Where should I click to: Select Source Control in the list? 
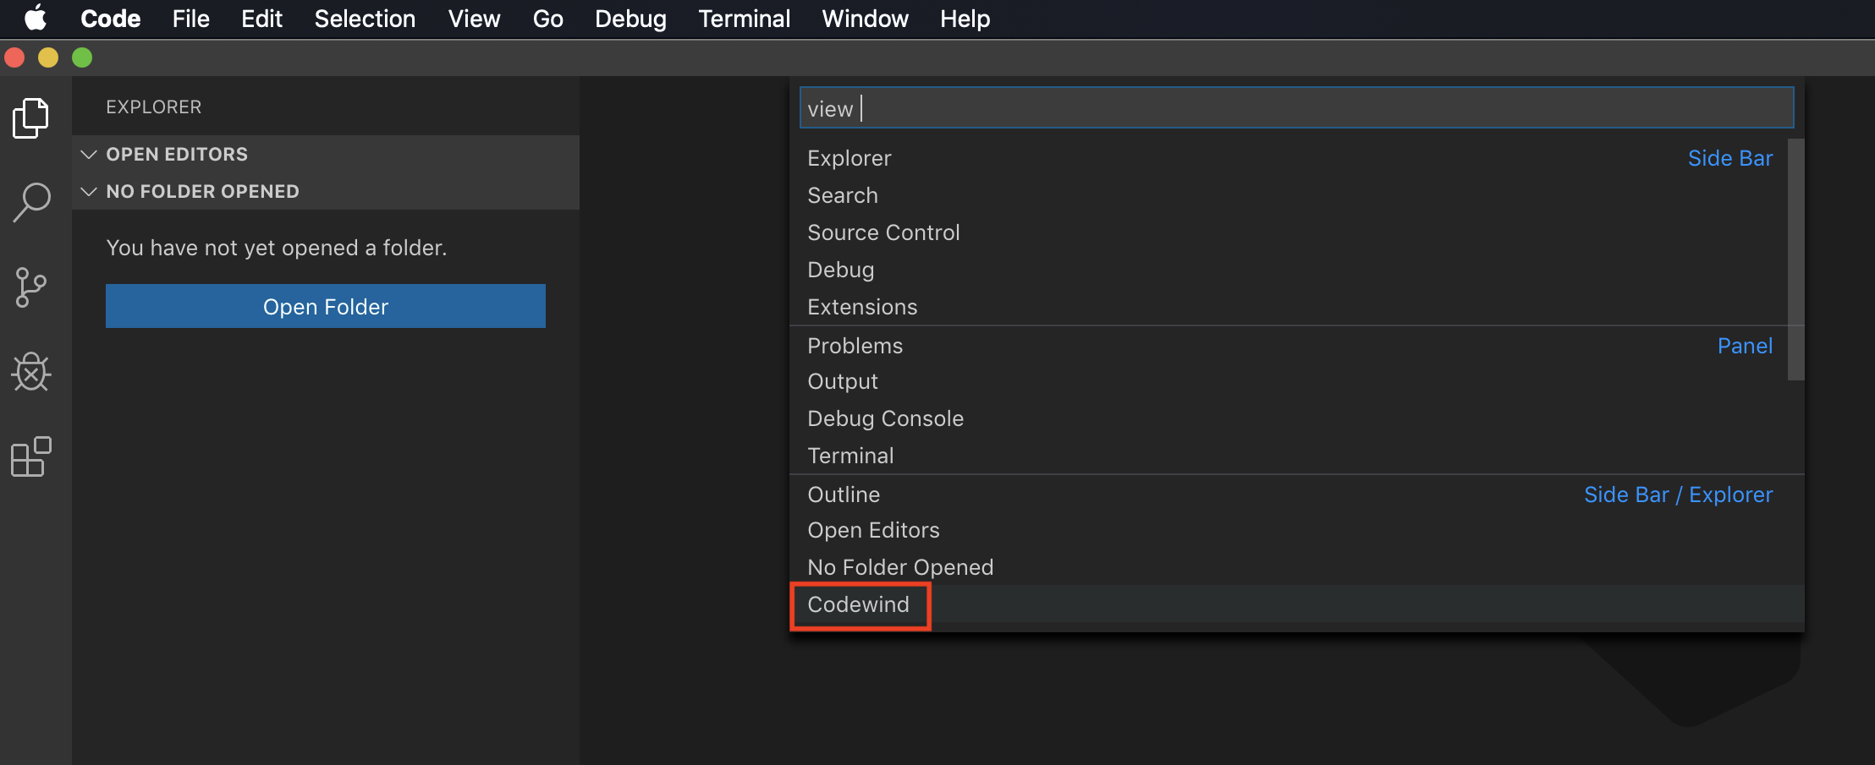pos(1289,232)
